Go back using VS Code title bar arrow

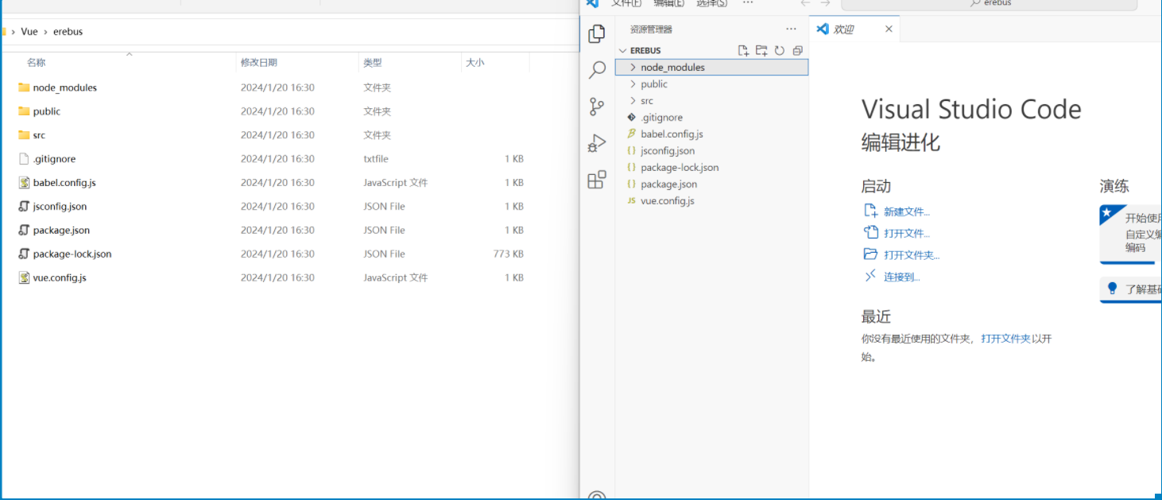pos(805,3)
